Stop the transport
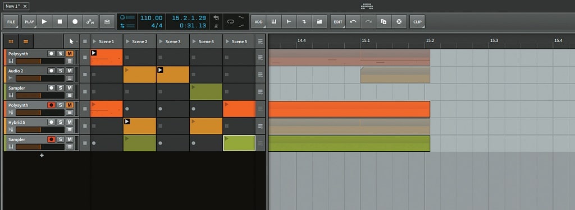Image resolution: width=575 pixels, height=210 pixels. (x=60, y=22)
